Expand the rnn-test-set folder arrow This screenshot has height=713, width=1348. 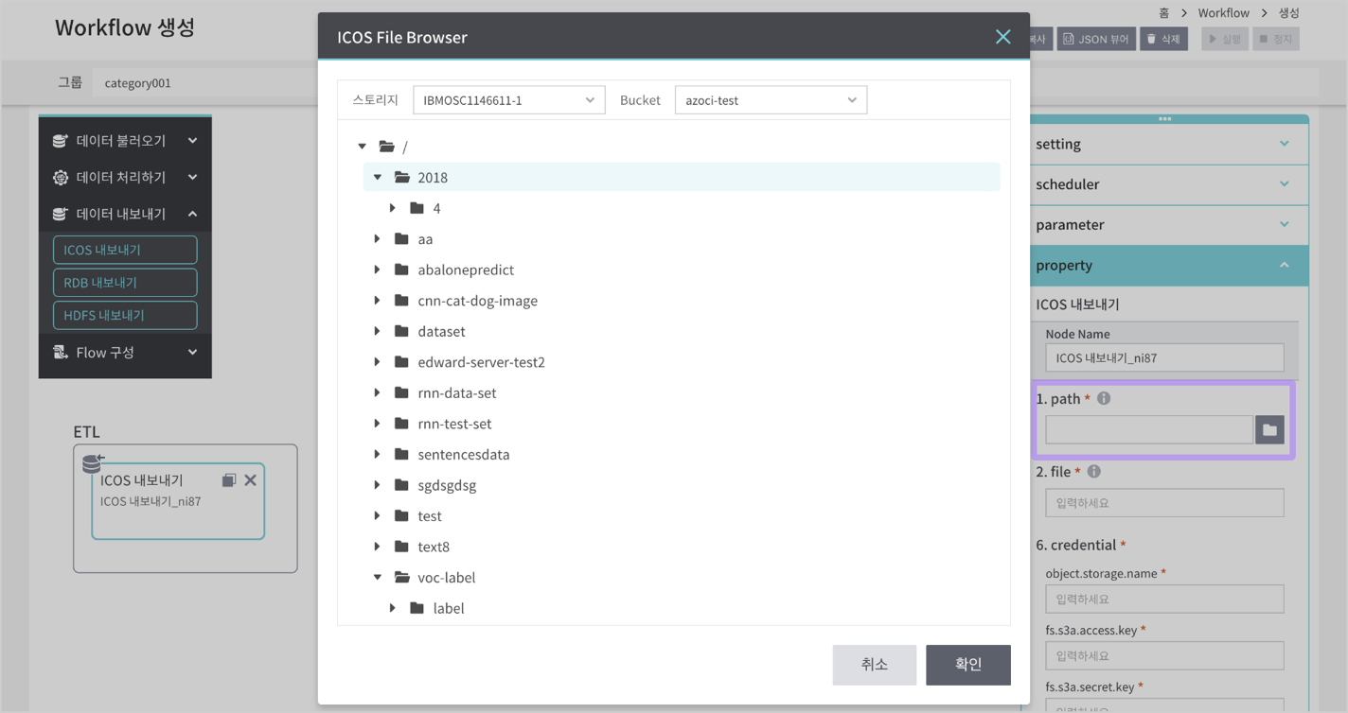click(378, 424)
